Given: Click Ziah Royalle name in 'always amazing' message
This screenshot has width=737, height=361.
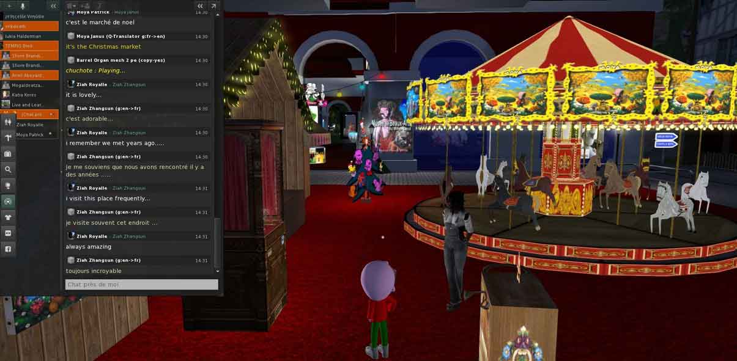Looking at the screenshot, I should 92,236.
